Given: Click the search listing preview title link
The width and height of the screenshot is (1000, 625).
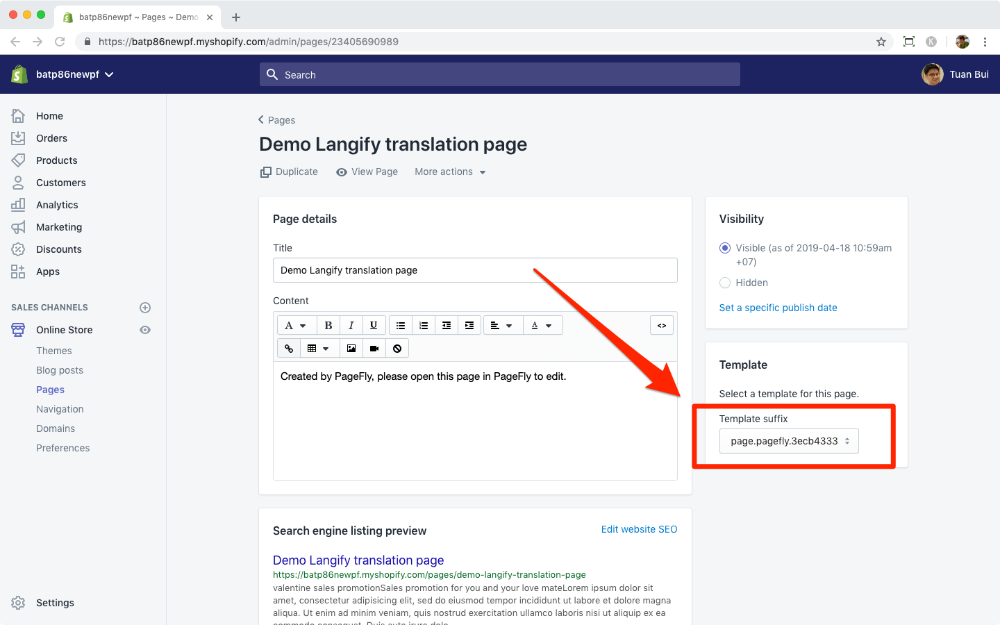Looking at the screenshot, I should [358, 560].
